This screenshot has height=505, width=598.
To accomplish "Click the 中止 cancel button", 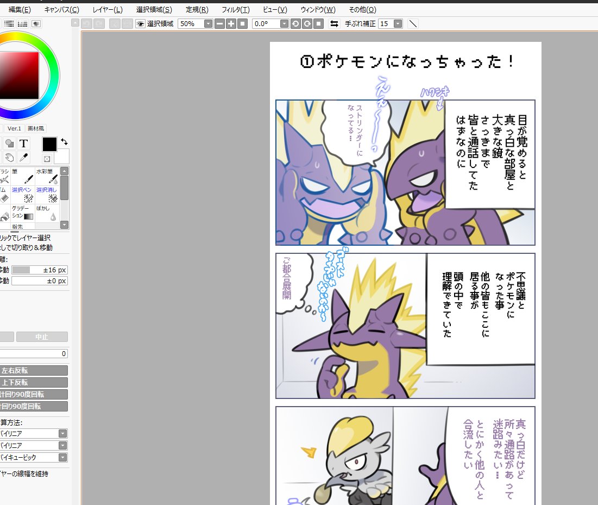I will point(42,336).
